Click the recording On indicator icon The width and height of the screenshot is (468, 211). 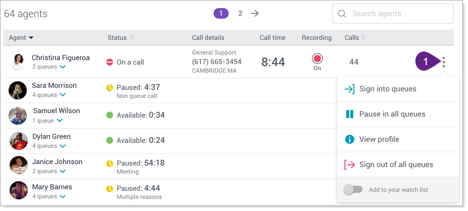pyautogui.click(x=317, y=59)
